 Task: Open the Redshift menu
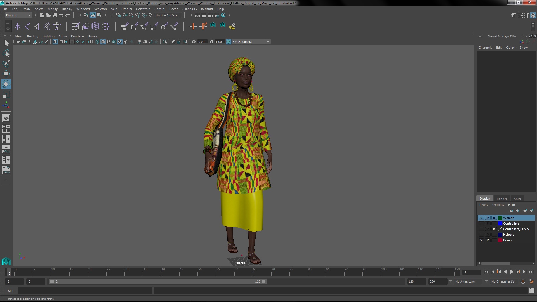tap(207, 9)
